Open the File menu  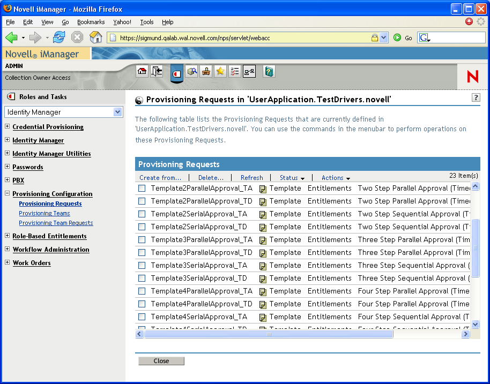coord(10,22)
